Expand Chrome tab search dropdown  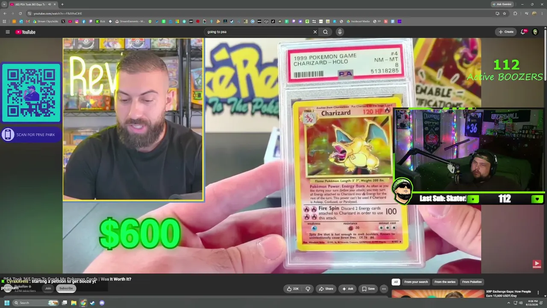4,4
